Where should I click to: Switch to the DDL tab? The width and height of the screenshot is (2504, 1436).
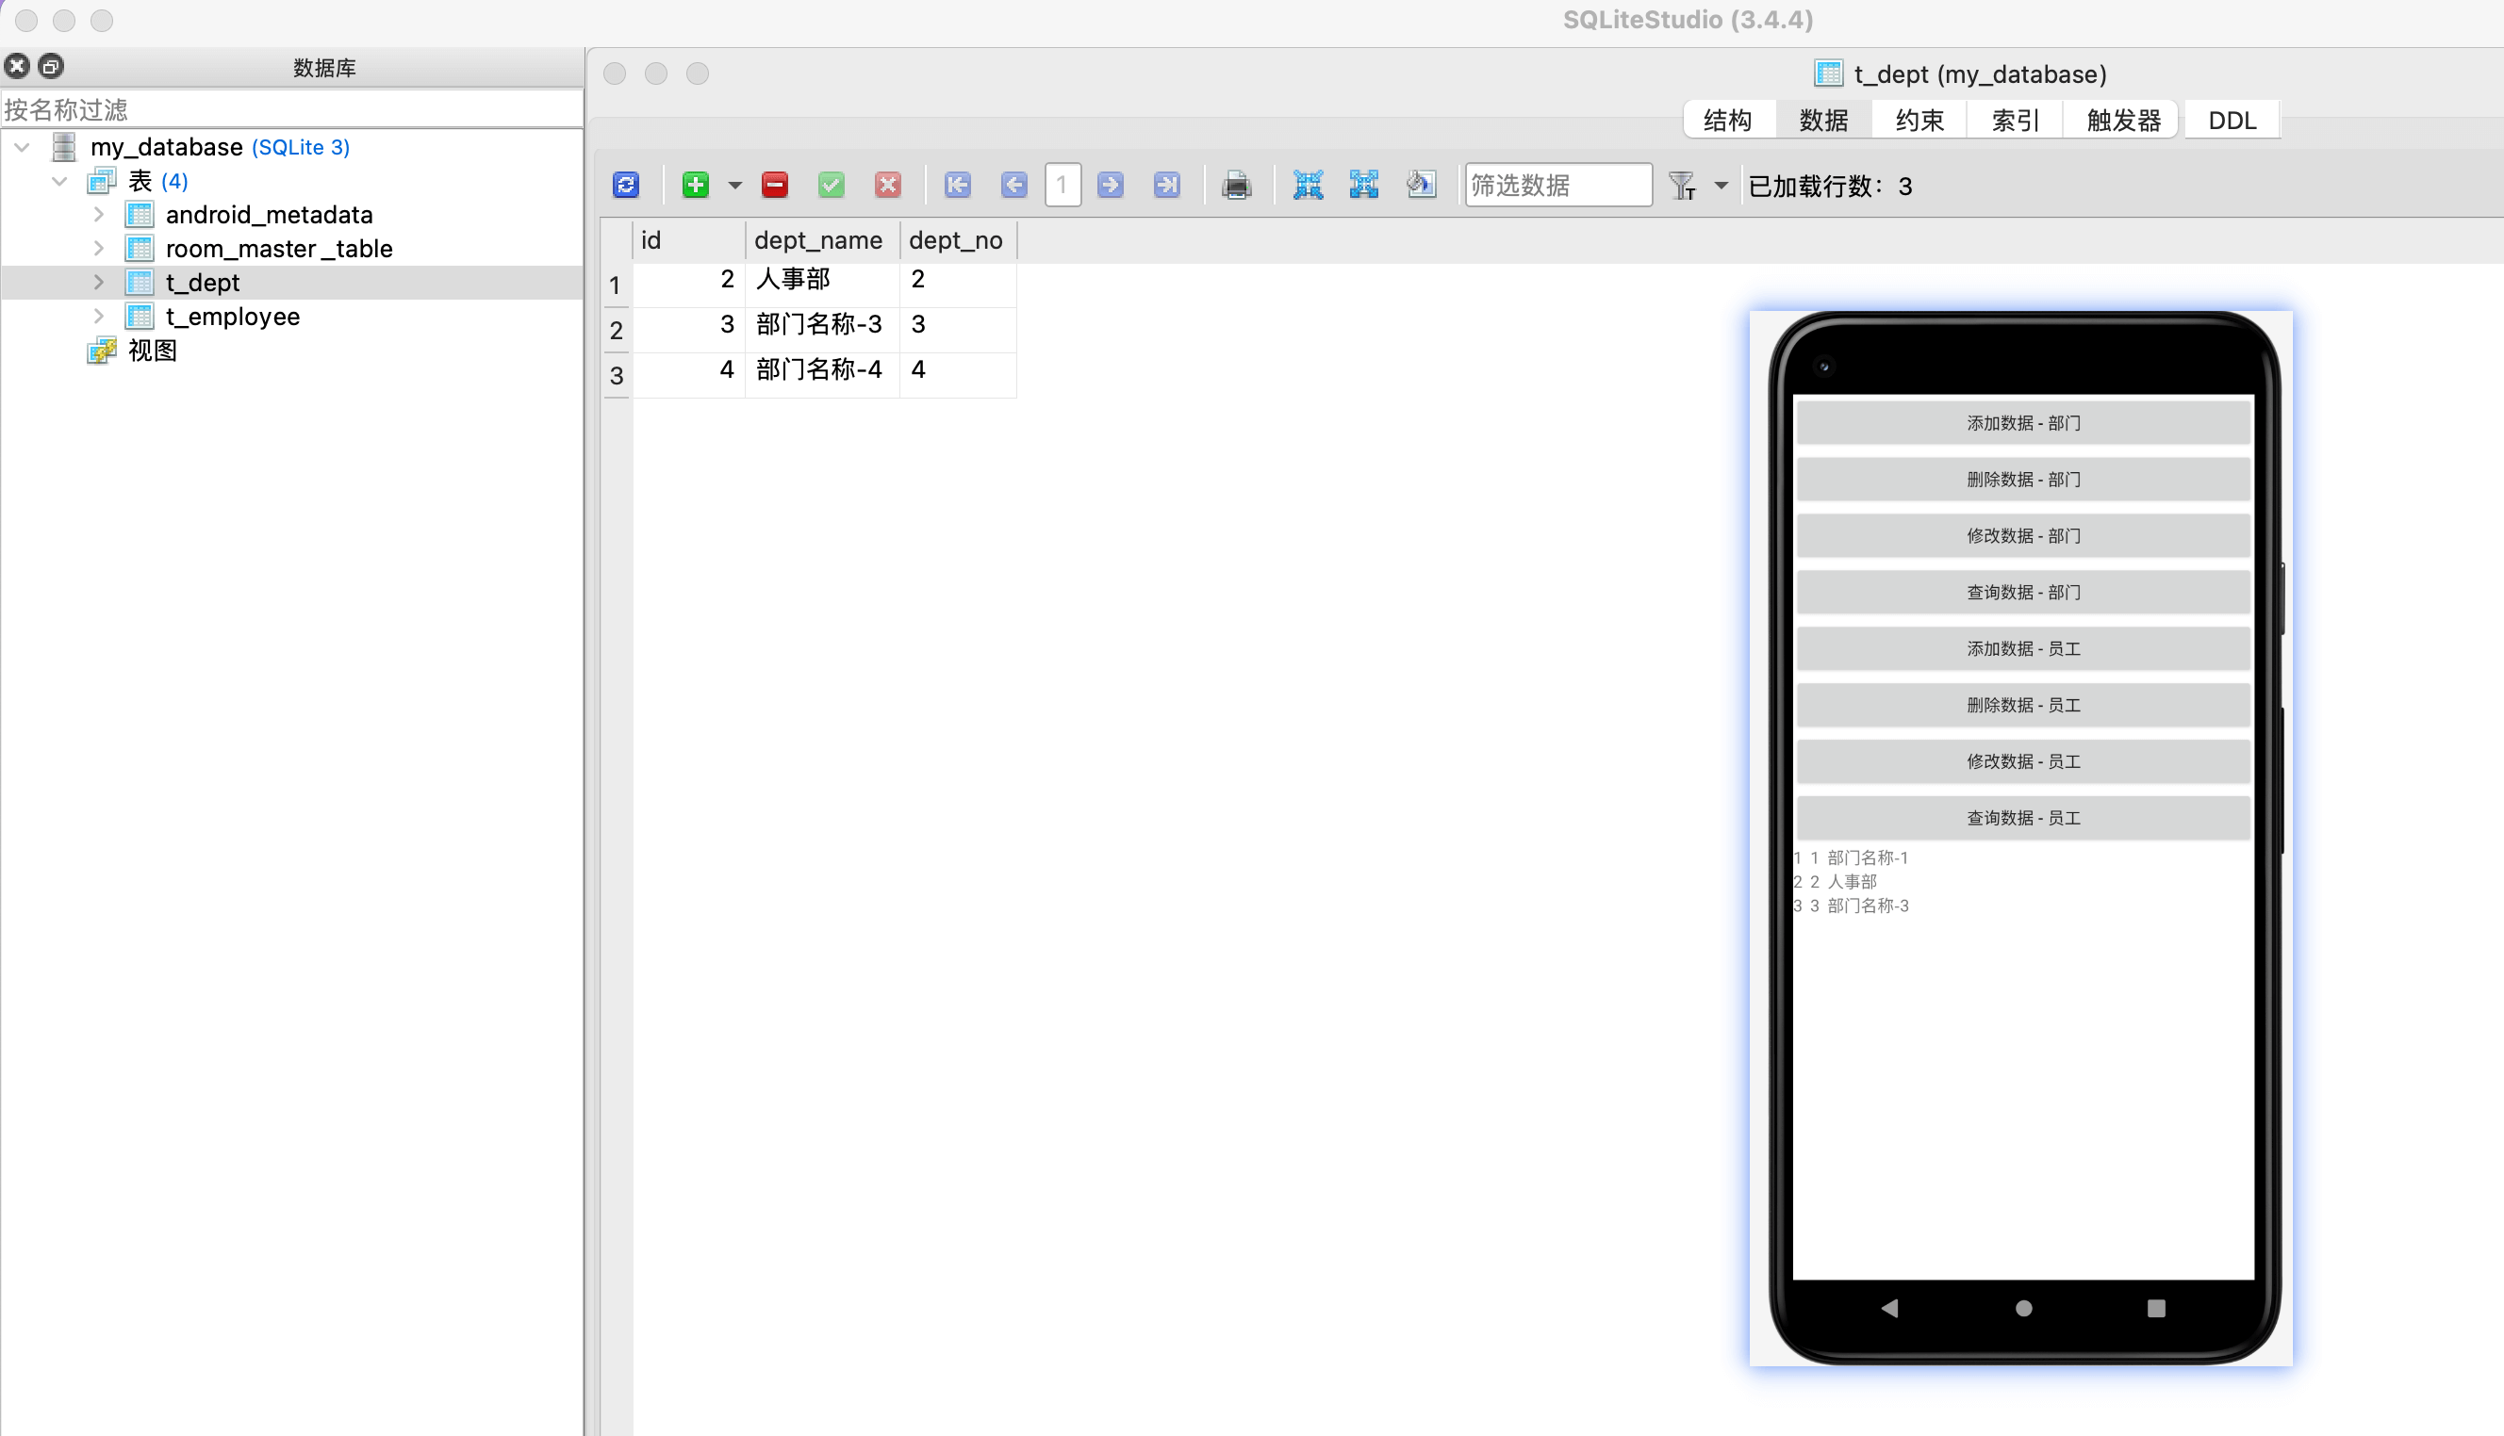click(2232, 121)
